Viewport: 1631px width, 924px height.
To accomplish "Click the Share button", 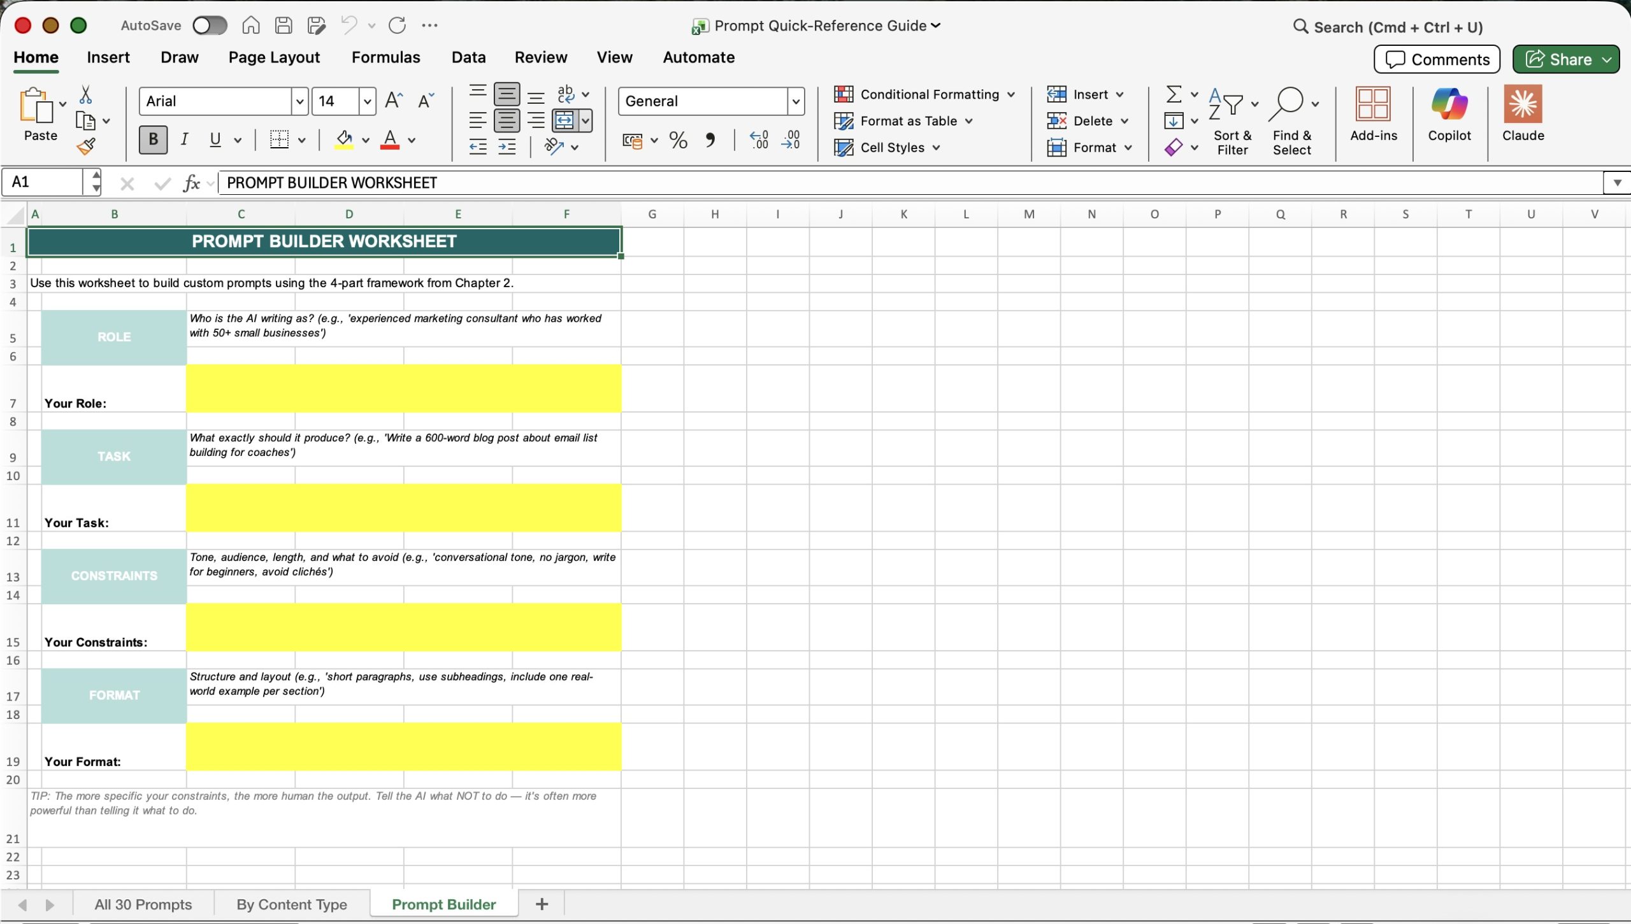I will (x=1558, y=59).
